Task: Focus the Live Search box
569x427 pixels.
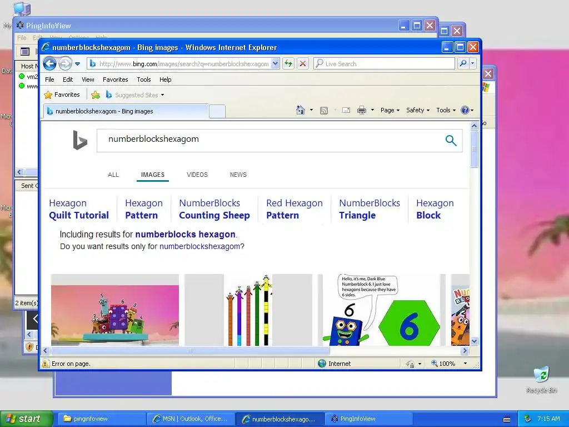Action: click(384, 63)
